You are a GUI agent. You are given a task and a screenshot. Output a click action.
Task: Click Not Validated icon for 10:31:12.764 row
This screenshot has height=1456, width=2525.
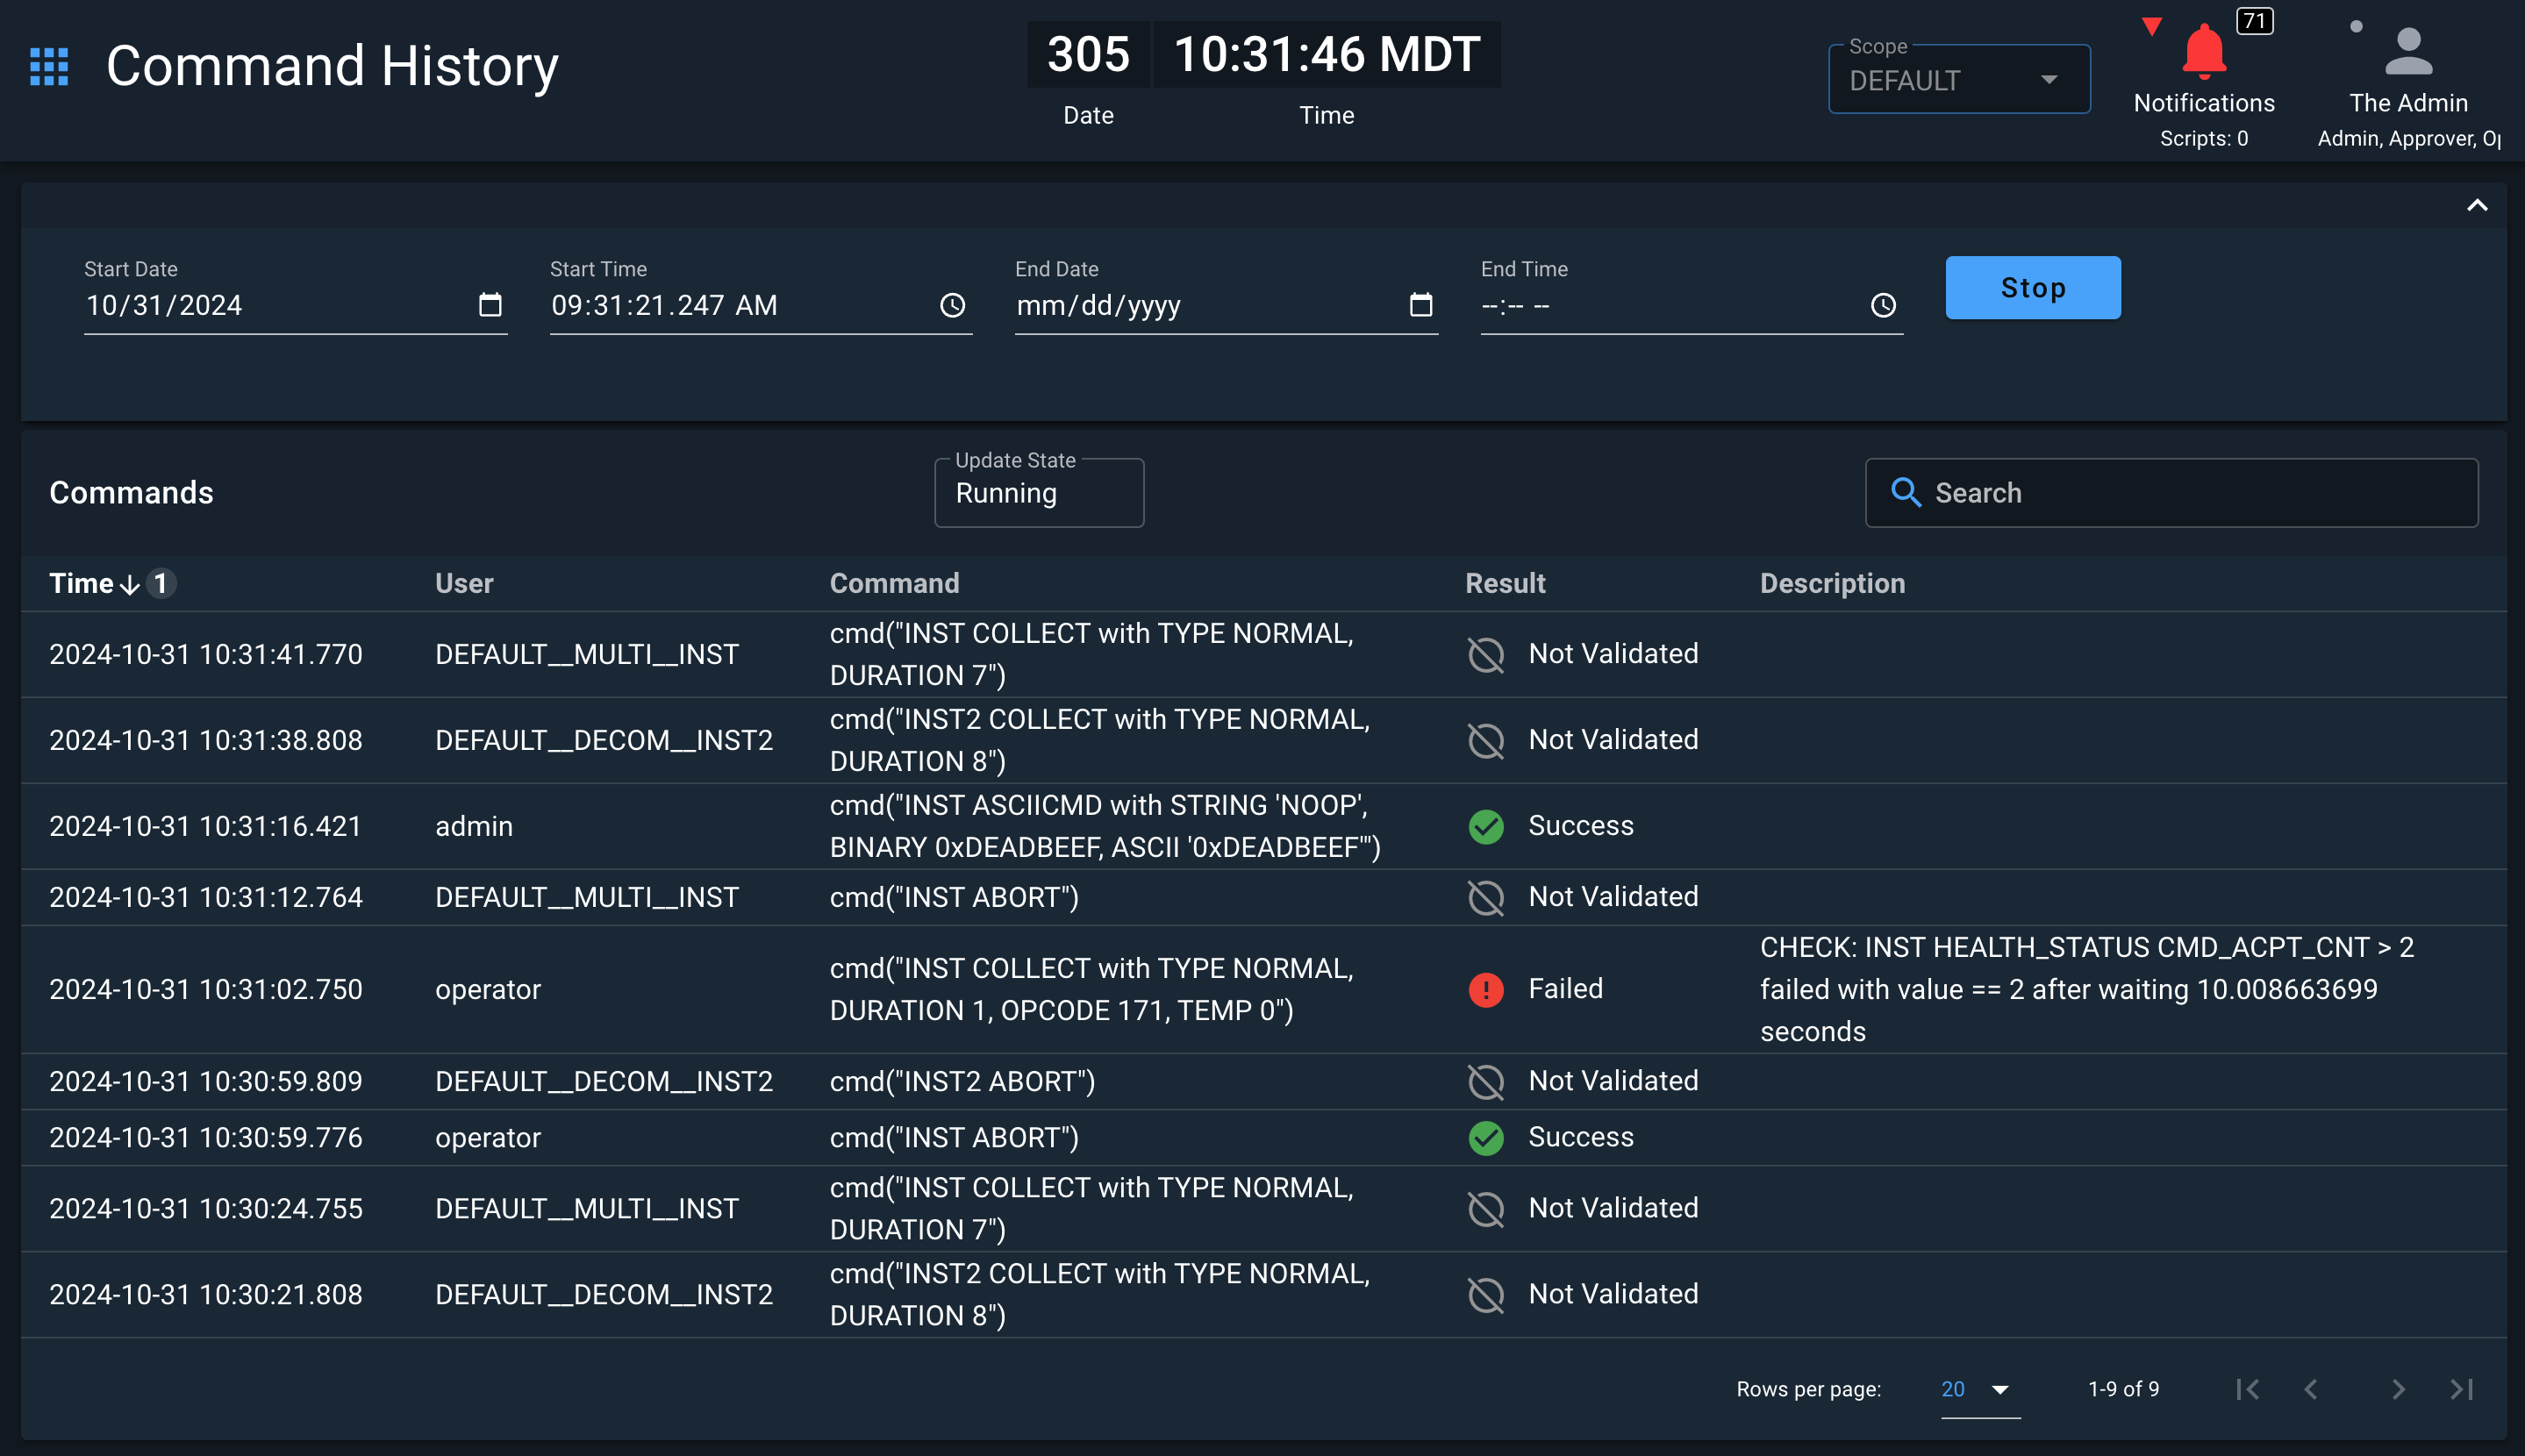(1486, 897)
